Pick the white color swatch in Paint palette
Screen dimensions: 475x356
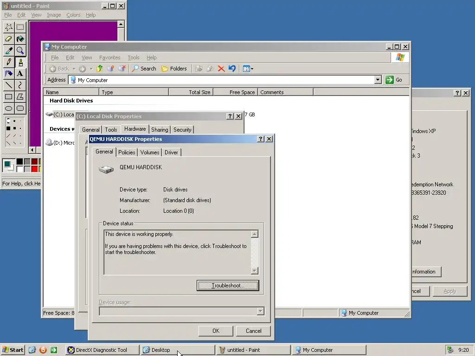19,169
